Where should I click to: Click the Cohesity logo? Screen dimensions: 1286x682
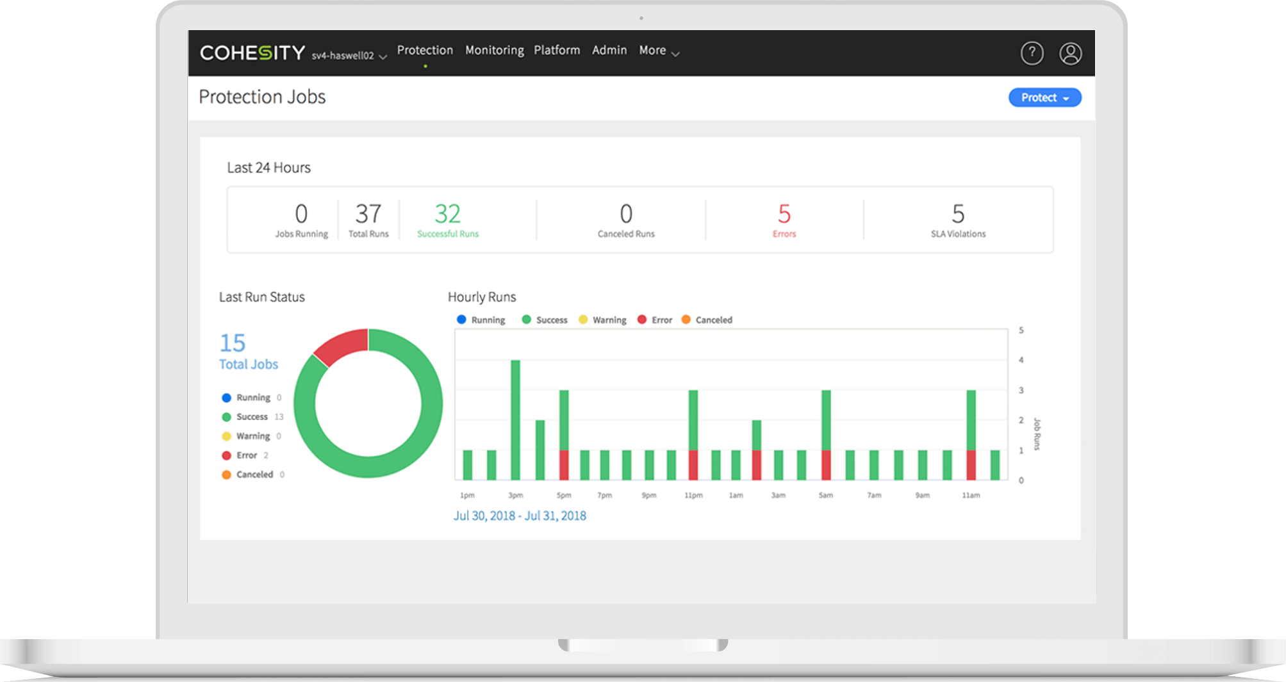(252, 53)
